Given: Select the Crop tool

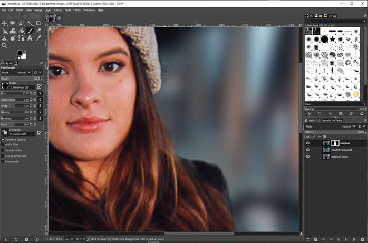Looking at the screenshot, I should 38,23.
